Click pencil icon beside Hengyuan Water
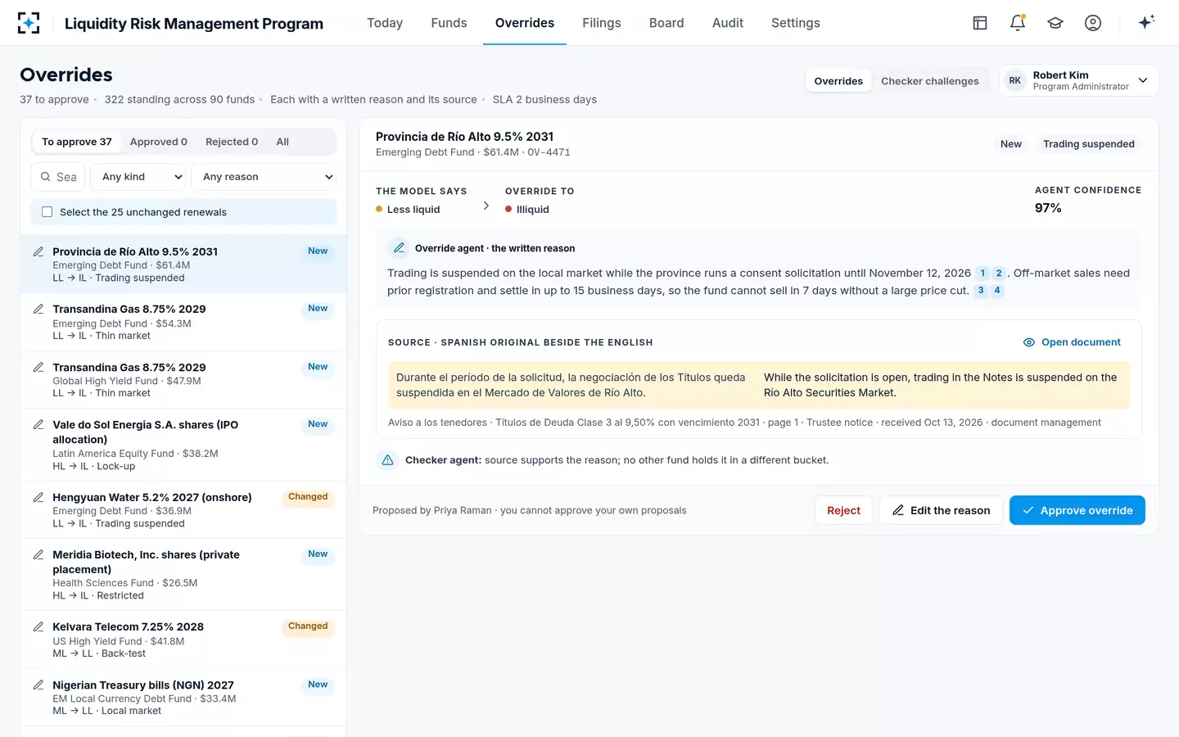Image resolution: width=1179 pixels, height=737 pixels. pyautogui.click(x=38, y=497)
